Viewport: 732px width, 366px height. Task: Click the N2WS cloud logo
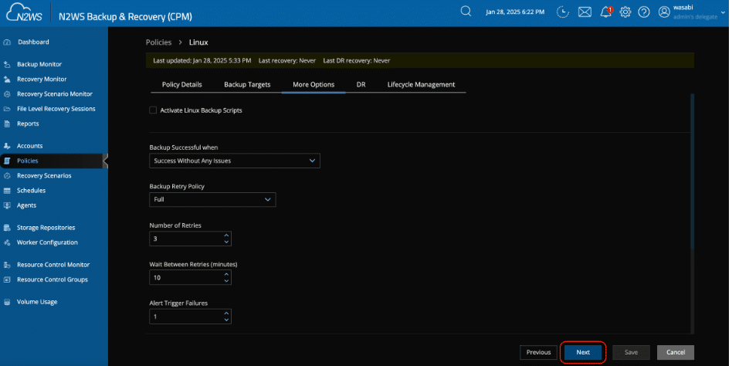point(24,12)
